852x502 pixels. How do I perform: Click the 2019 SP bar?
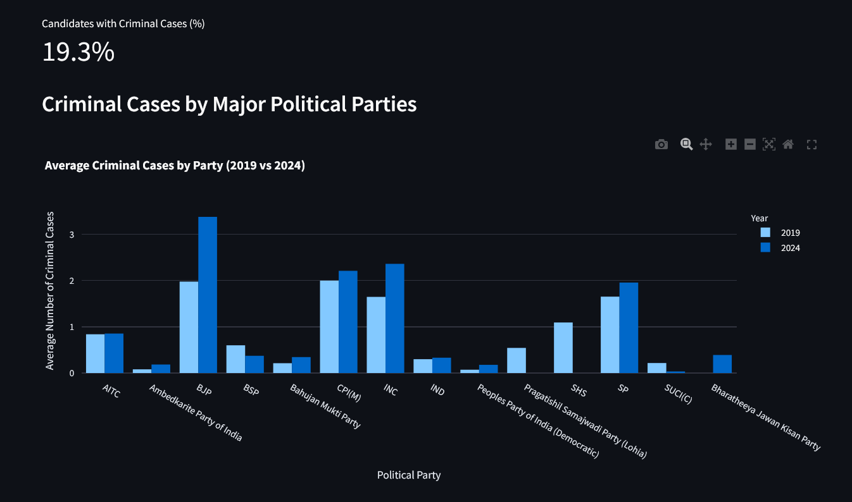click(610, 334)
